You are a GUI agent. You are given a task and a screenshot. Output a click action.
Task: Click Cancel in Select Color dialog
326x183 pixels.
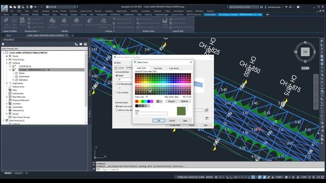pyautogui.click(x=172, y=120)
